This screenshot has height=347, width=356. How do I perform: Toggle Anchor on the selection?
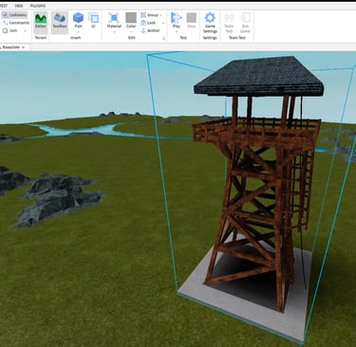(150, 30)
